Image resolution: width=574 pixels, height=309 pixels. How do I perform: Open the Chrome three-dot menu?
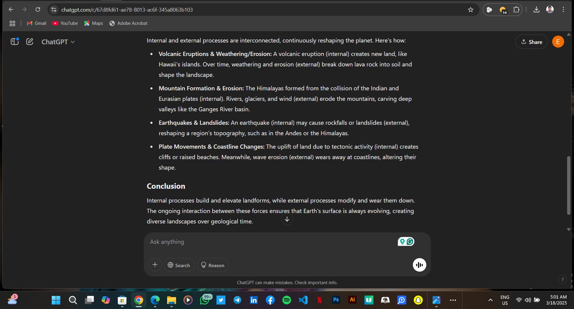coord(563,10)
